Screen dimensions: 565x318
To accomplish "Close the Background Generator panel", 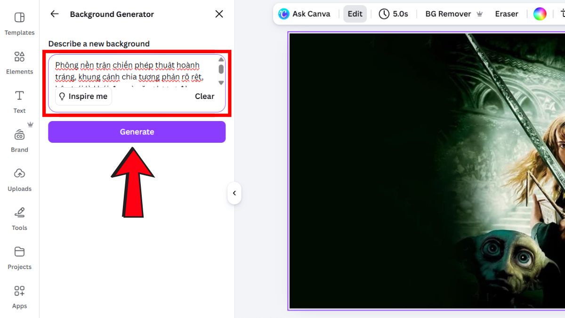I will tap(219, 14).
